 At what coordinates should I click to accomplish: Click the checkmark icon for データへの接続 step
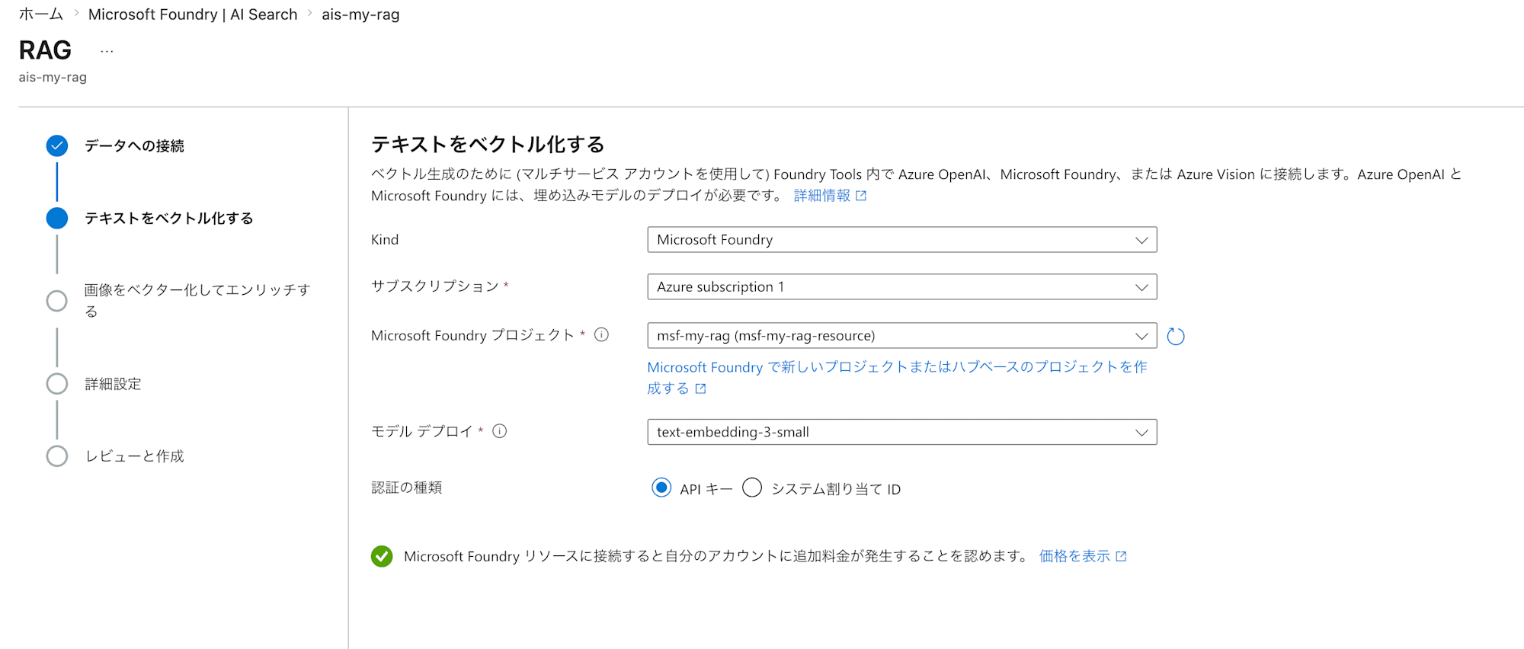57,145
